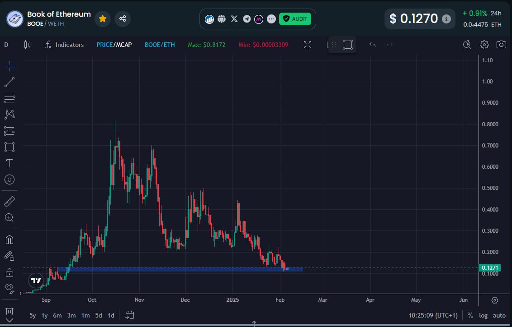This screenshot has height=327, width=512.
Task: Toggle log scale
Action: click(x=483, y=315)
